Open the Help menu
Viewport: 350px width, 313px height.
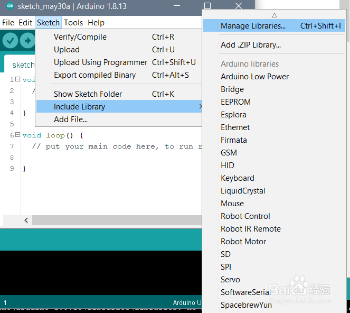96,23
